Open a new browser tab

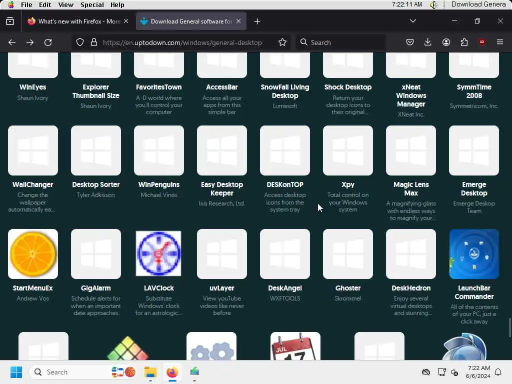pyautogui.click(x=257, y=21)
